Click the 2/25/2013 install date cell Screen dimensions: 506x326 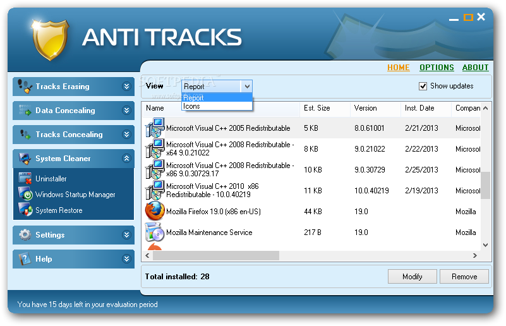(421, 170)
